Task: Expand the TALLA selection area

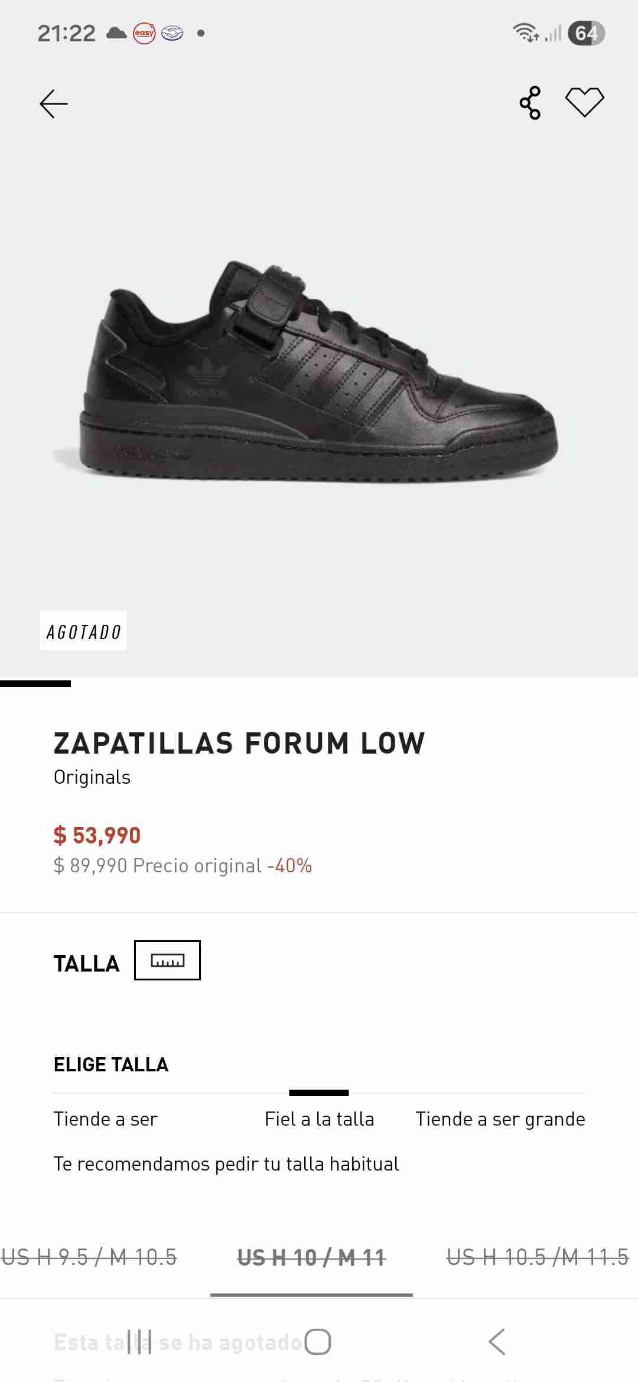Action: click(x=86, y=962)
